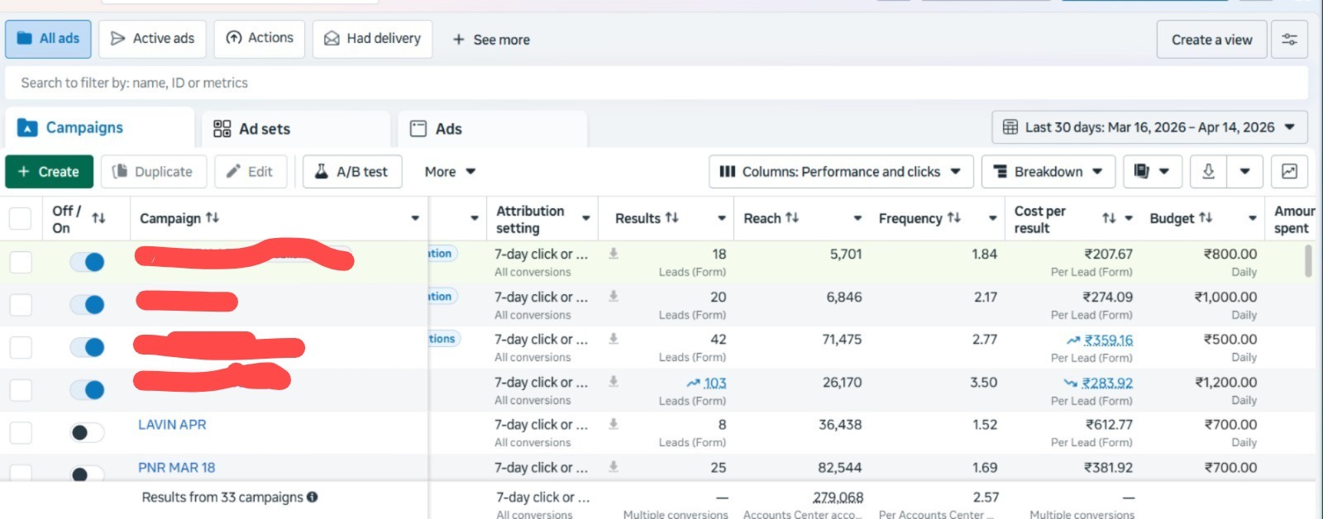Open the Frequency column dropdown arrow

[992, 218]
